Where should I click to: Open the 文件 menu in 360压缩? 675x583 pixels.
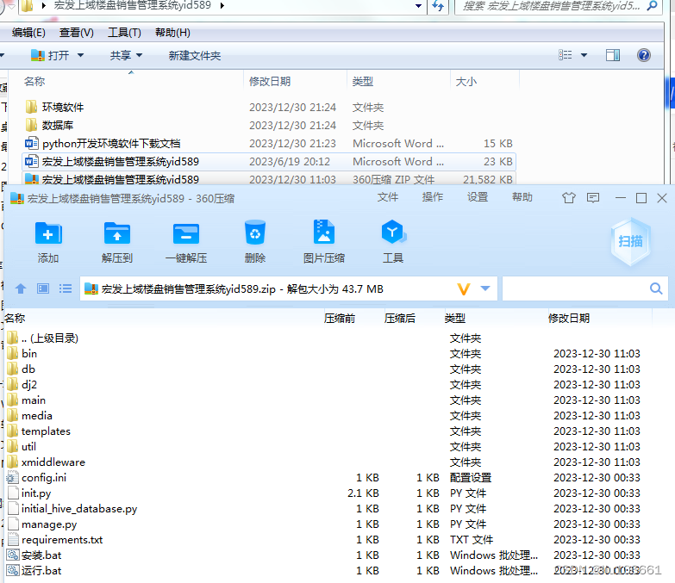pyautogui.click(x=388, y=197)
